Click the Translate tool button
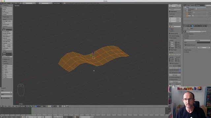 (x=7, y=8)
